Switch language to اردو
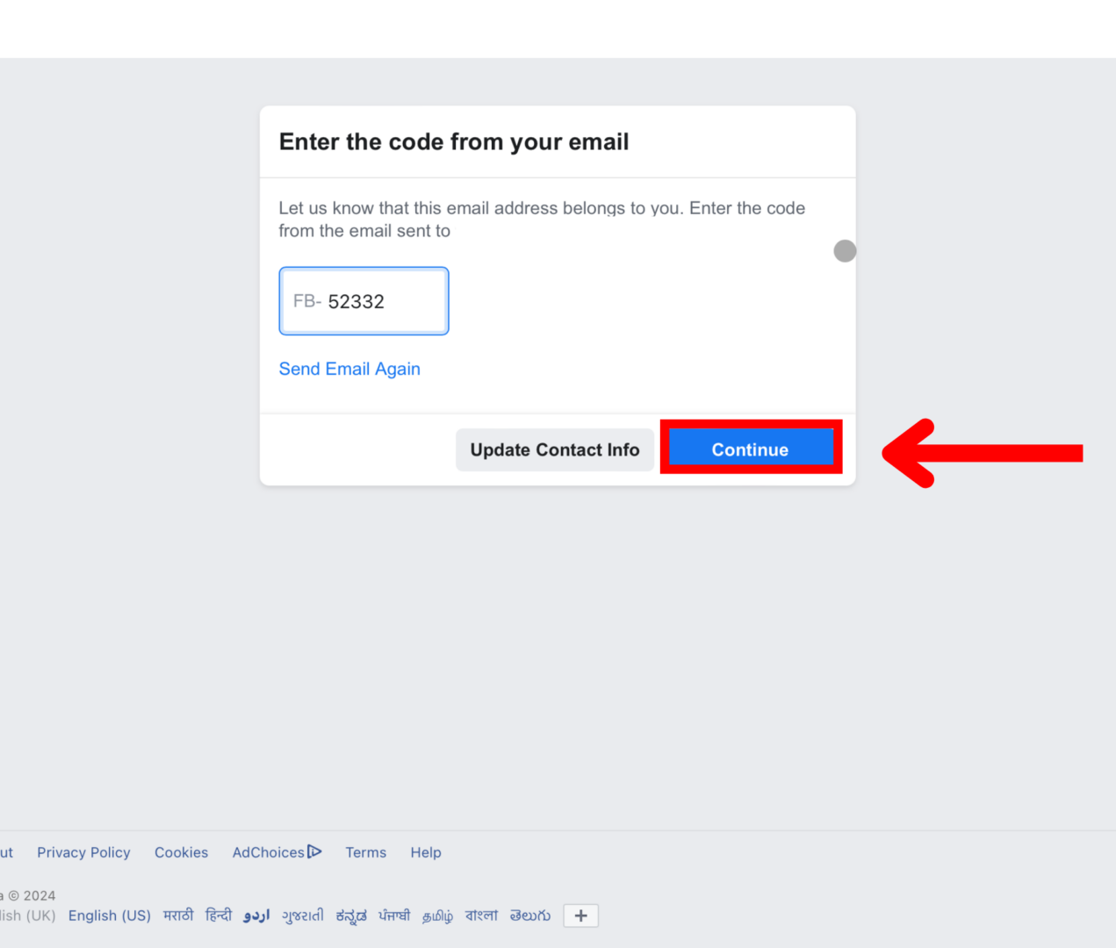The width and height of the screenshot is (1116, 948). point(256,915)
